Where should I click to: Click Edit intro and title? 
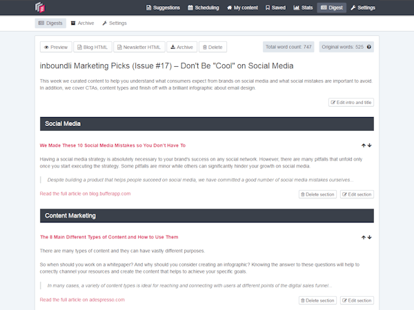point(351,102)
